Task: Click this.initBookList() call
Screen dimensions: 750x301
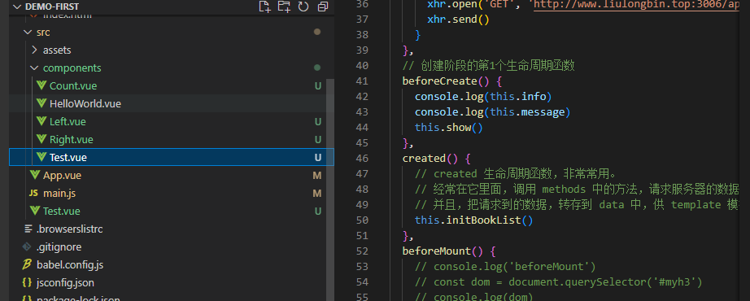Action: pyautogui.click(x=473, y=220)
